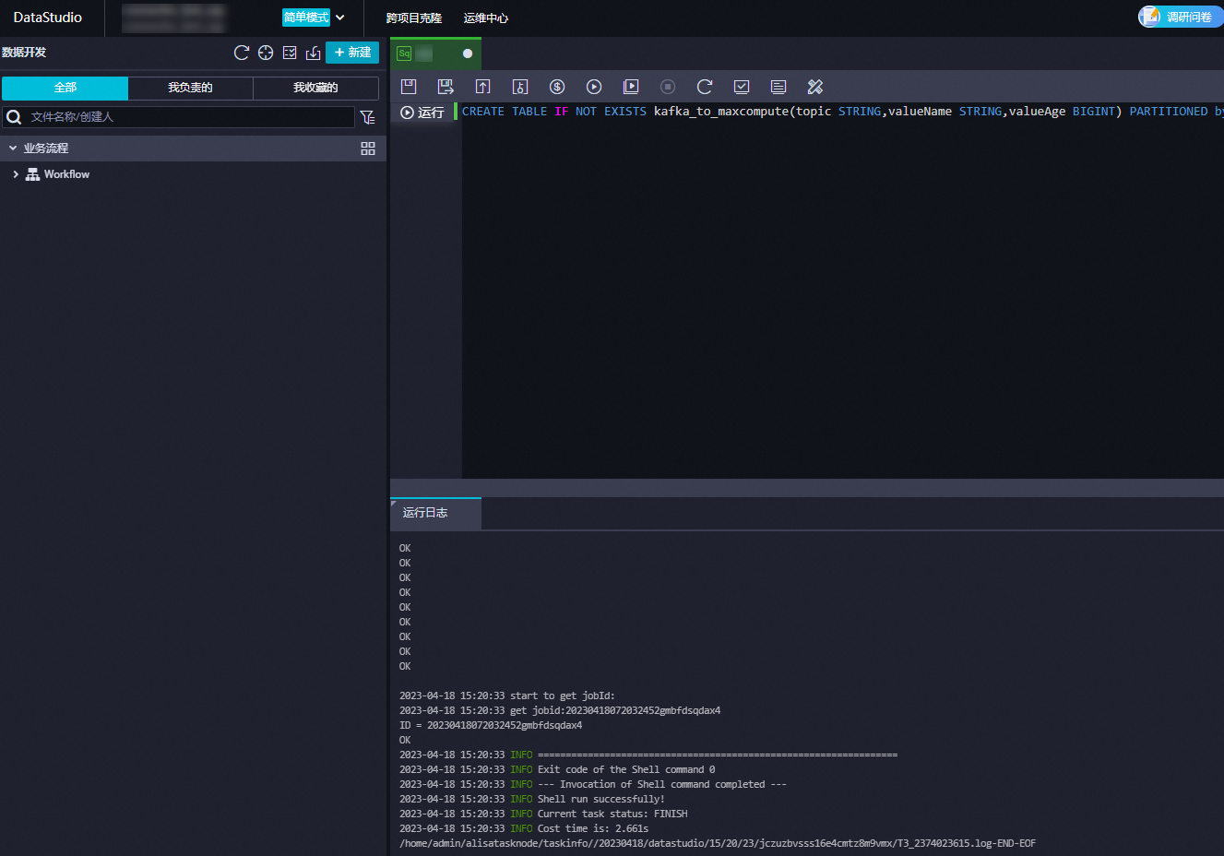Collapse the 业务流程 section
The width and height of the screenshot is (1224, 856).
[x=13, y=149]
